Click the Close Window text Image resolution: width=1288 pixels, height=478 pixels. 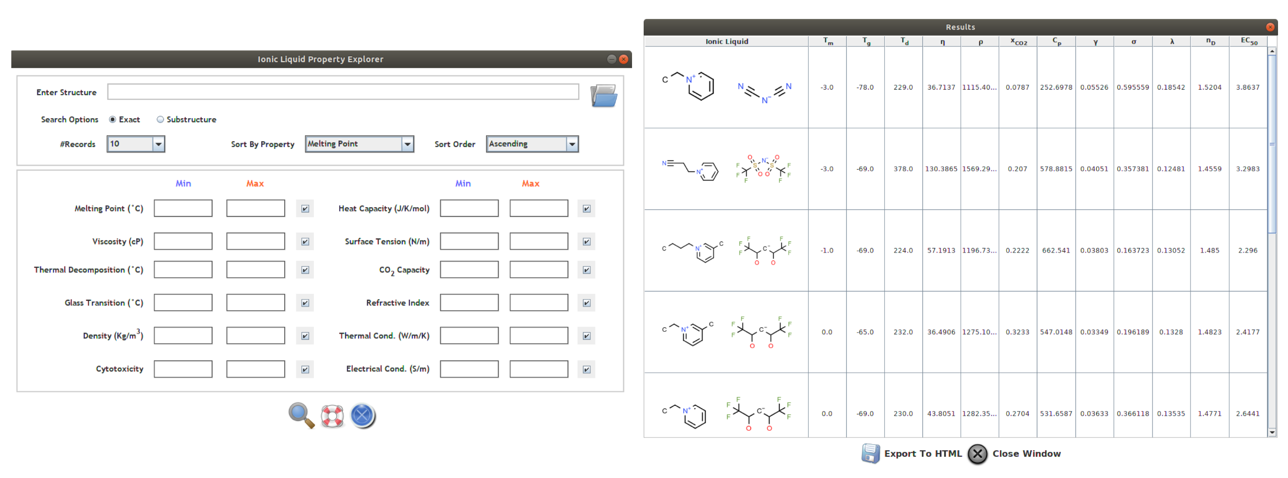coord(1026,453)
